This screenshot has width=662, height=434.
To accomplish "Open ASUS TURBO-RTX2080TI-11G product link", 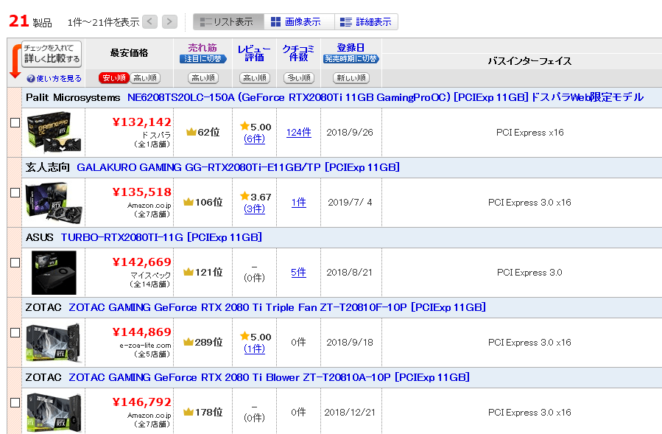I will [161, 237].
